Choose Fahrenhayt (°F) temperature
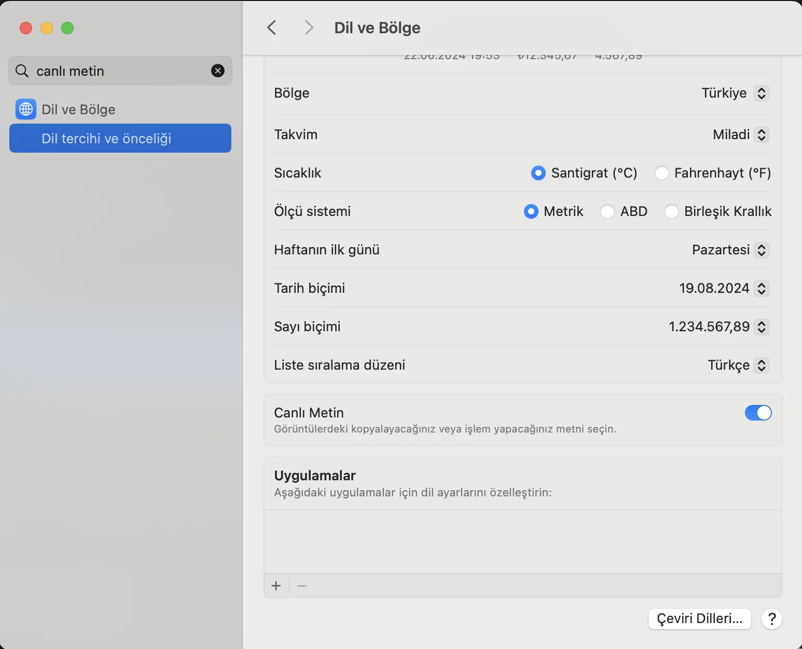This screenshot has width=802, height=649. tap(661, 173)
